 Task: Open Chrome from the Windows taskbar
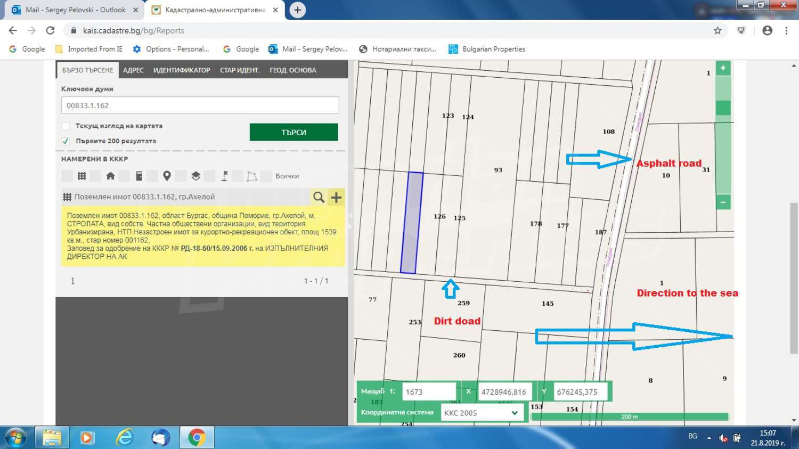pyautogui.click(x=197, y=438)
